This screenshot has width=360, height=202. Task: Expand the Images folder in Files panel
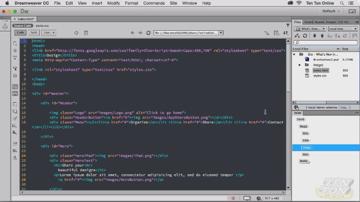tap(300, 65)
